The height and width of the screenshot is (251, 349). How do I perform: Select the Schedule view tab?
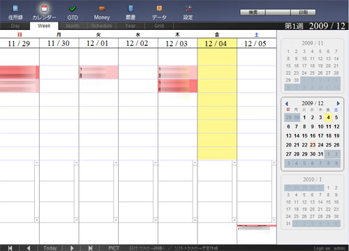[102, 26]
